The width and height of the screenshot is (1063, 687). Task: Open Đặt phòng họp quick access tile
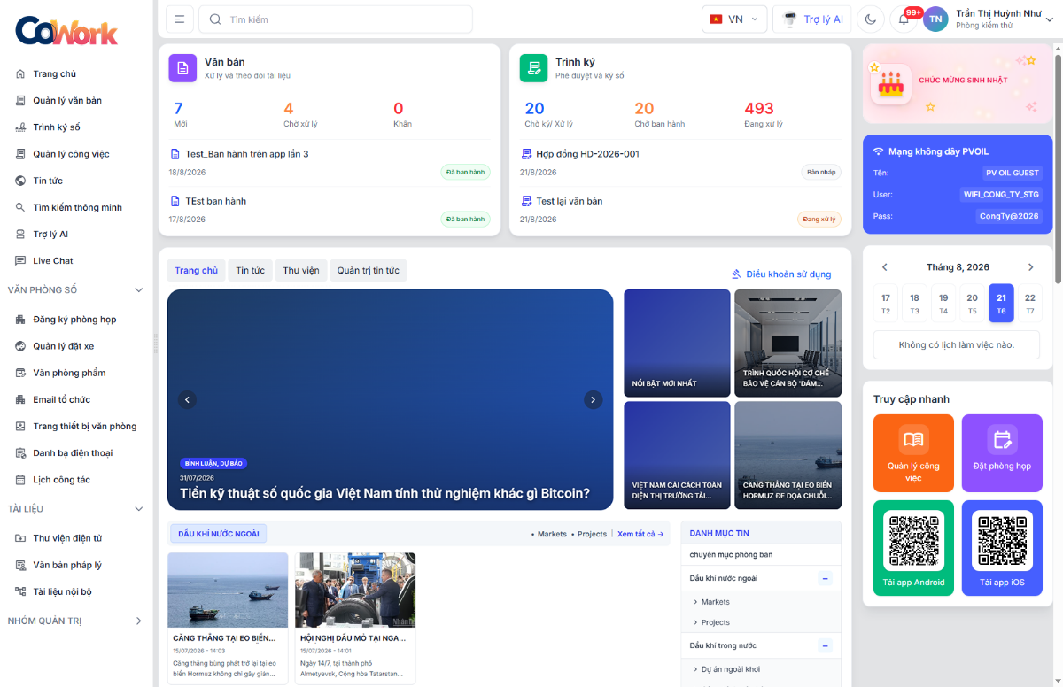[1002, 453]
